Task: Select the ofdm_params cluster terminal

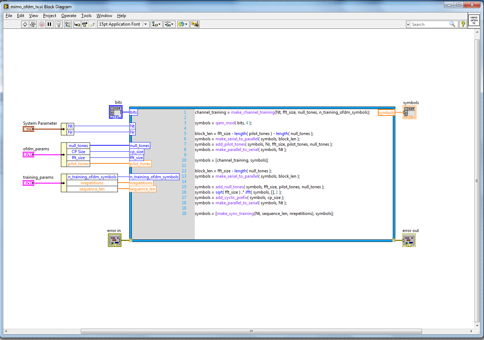Action: tap(28, 155)
